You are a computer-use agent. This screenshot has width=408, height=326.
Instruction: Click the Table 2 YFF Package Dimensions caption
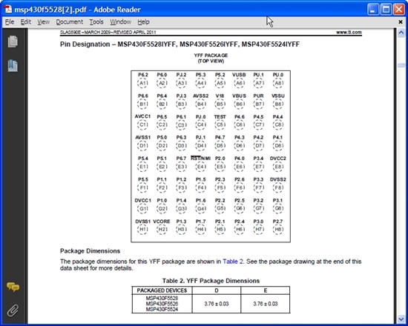(x=211, y=281)
